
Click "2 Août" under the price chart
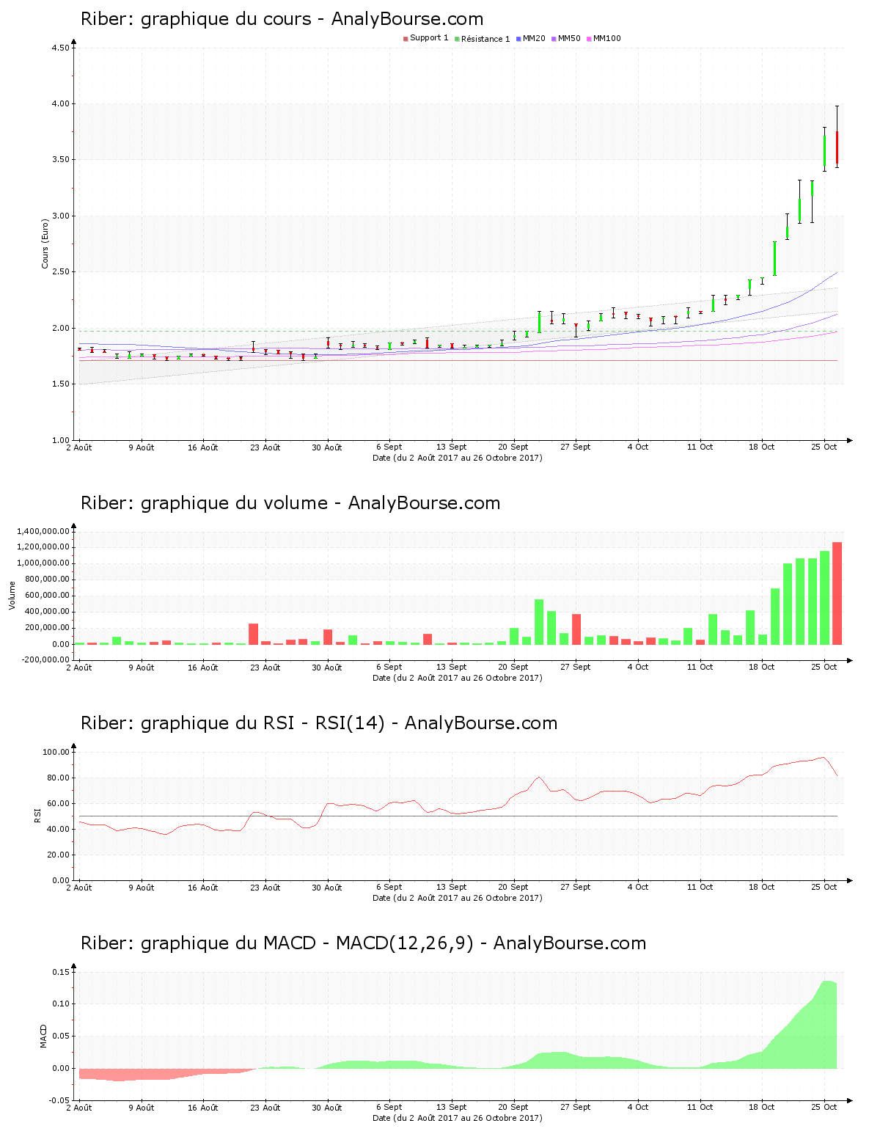[x=79, y=447]
